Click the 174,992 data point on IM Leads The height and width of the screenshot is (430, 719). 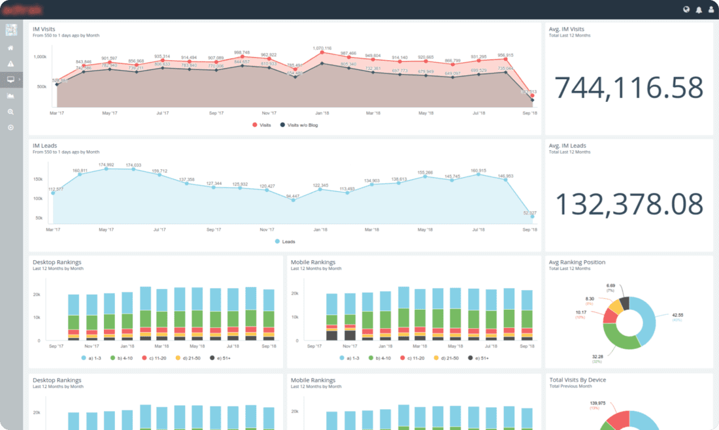[107, 169]
